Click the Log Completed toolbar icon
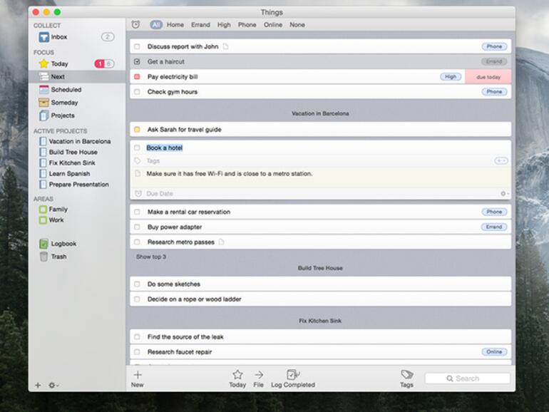Viewport: 549px width, 412px height. pos(292,375)
